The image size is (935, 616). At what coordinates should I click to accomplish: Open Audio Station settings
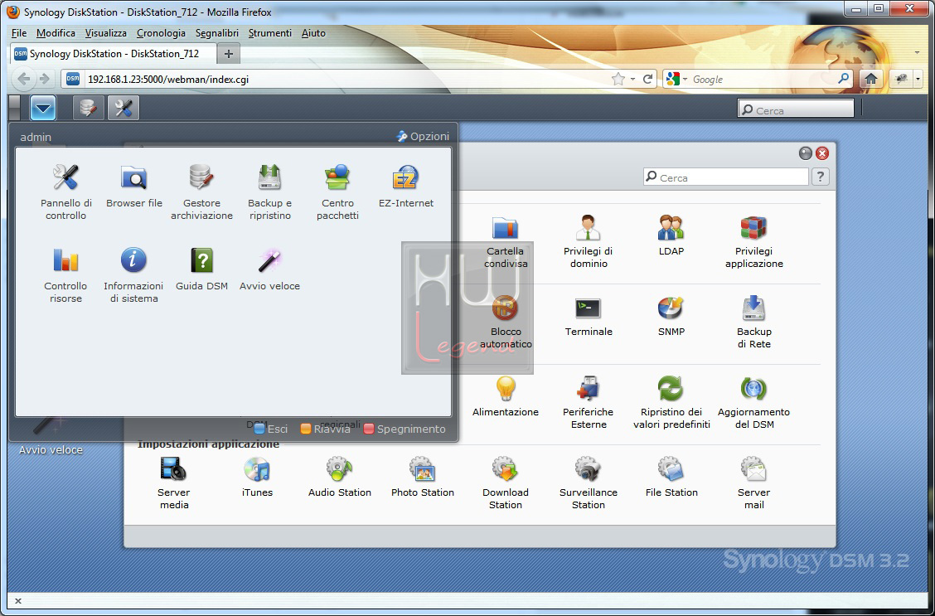(339, 477)
